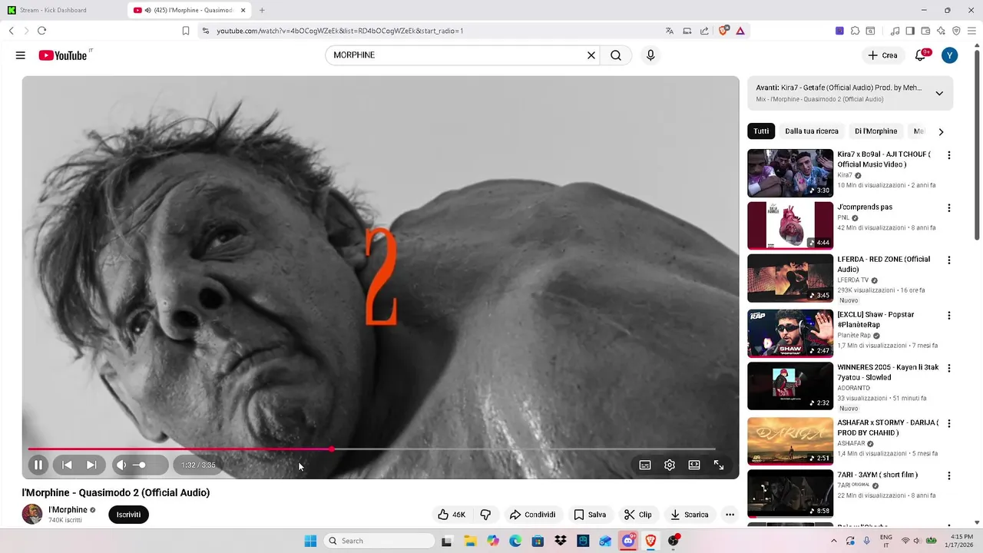Image resolution: width=983 pixels, height=553 pixels.
Task: Open account avatar Y menu
Action: (x=950, y=55)
